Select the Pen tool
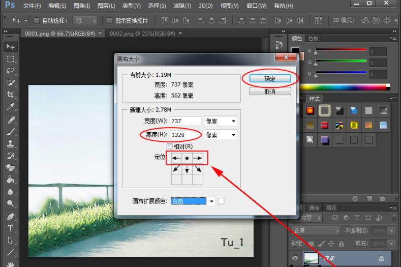The image size is (401, 267). (x=10, y=216)
